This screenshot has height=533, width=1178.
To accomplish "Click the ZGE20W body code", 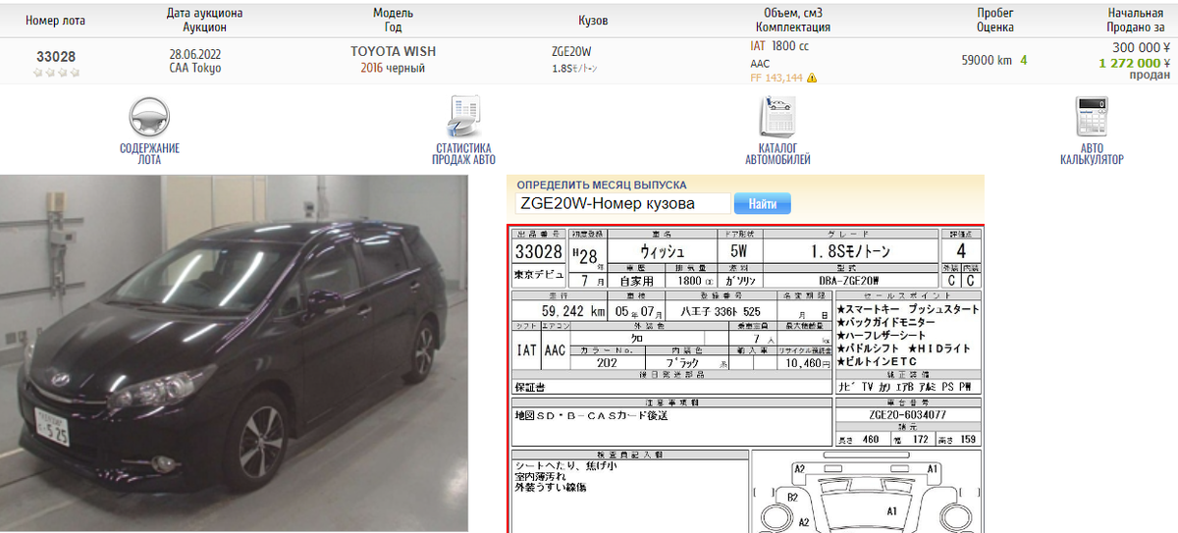I will click(x=571, y=51).
